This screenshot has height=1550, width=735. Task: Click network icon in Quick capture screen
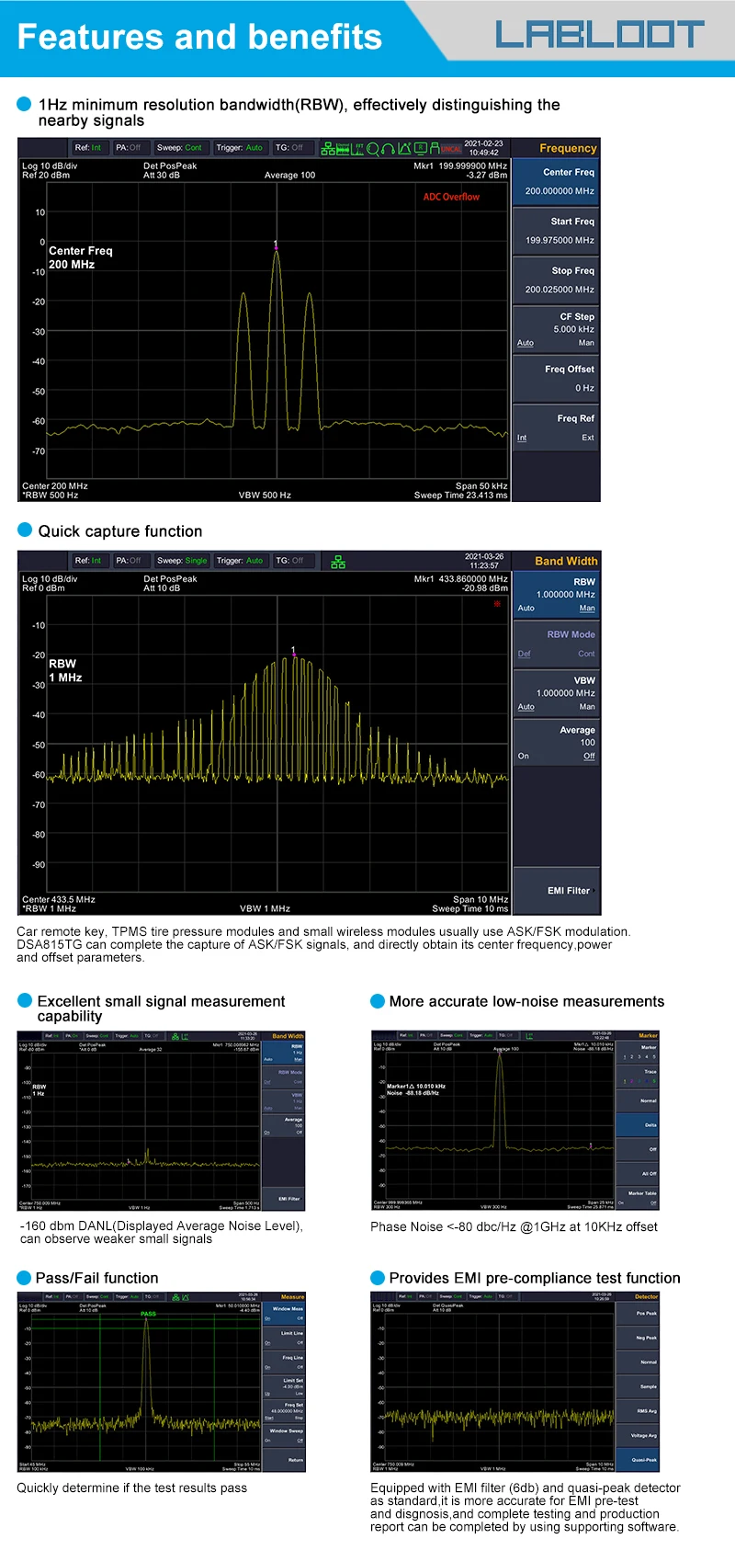[338, 562]
